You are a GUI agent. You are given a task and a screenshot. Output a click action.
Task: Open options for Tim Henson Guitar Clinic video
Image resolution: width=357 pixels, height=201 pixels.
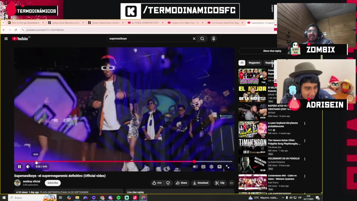click(x=305, y=141)
